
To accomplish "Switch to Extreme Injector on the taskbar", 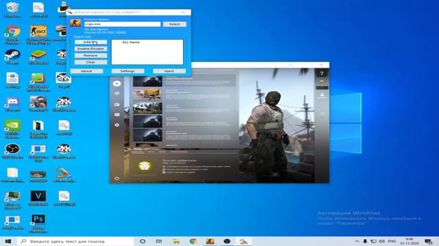I will pos(244,241).
